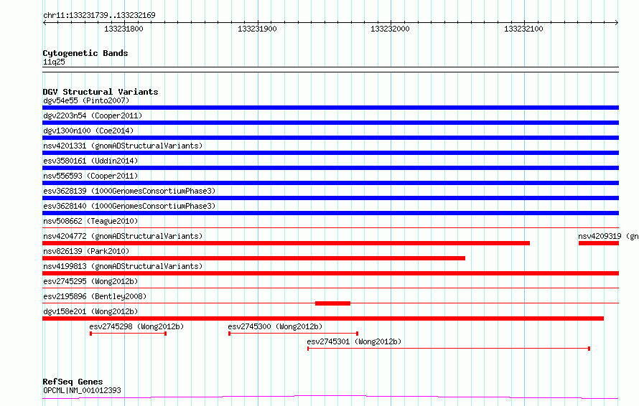Screen dimensions: 639x406
Task: Click the DGV Structural Variants track title
Action: point(101,92)
